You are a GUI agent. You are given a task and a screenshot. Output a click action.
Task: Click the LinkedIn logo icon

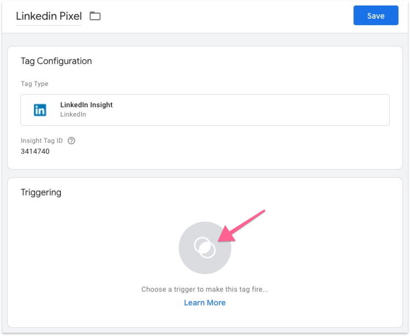pos(40,110)
